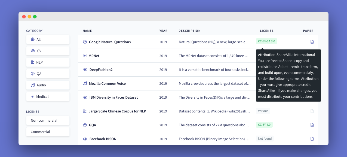Expand the Various license label
Viewport: 347px width, 157px height.
click(x=263, y=111)
